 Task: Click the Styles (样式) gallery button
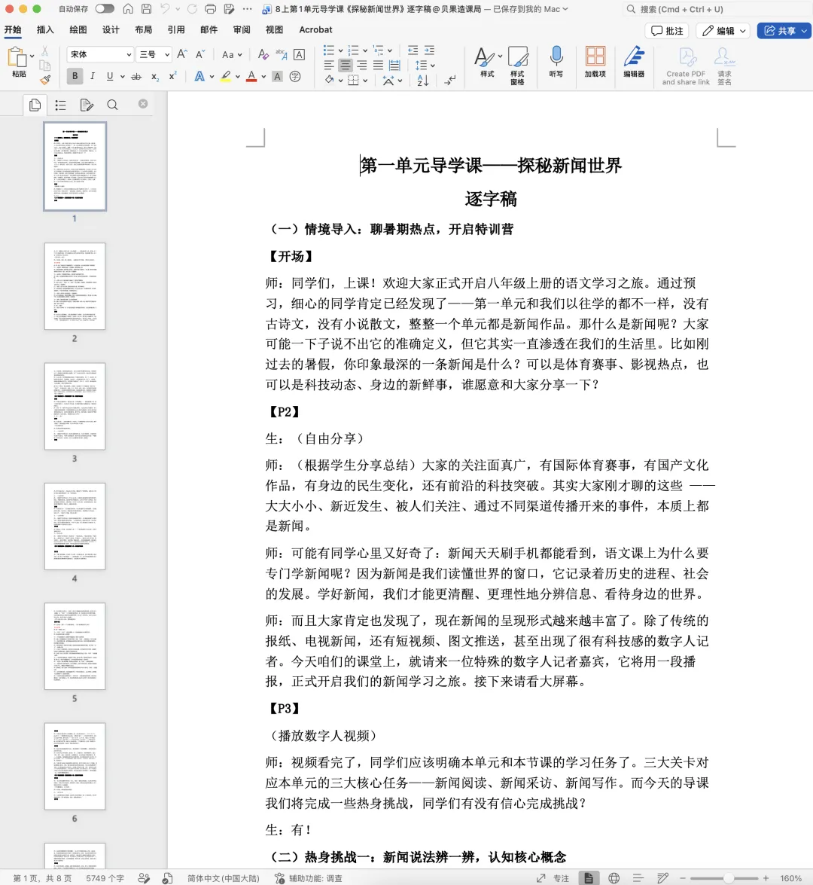pos(487,62)
